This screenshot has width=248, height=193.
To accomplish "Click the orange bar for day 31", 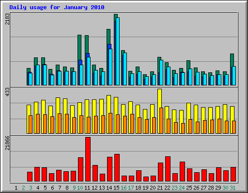I will 234,127.
